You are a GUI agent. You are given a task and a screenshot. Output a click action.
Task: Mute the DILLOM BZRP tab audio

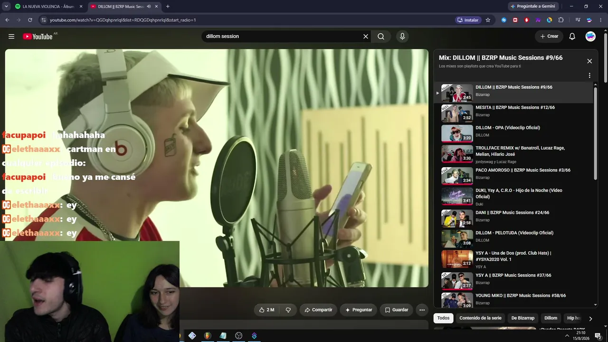(149, 7)
